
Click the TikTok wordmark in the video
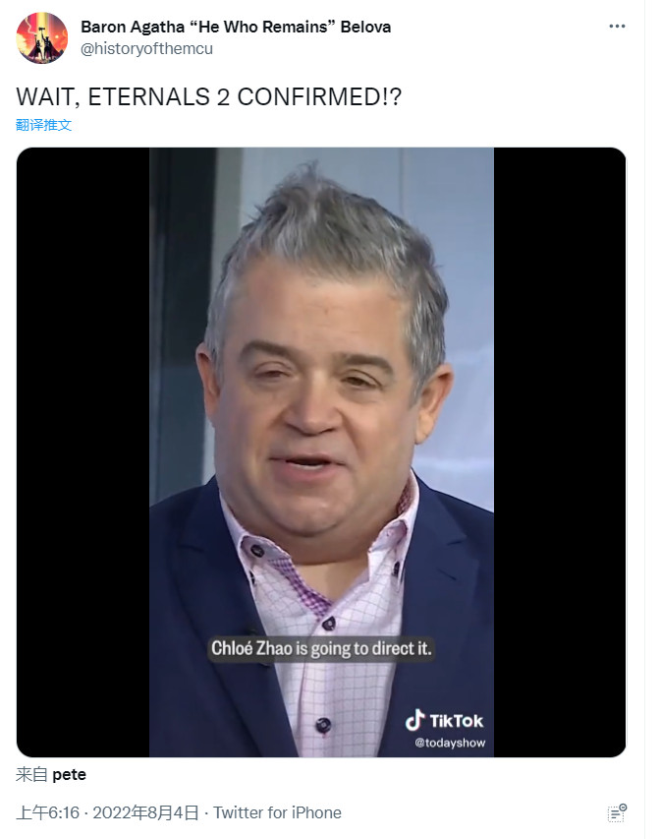[456, 721]
